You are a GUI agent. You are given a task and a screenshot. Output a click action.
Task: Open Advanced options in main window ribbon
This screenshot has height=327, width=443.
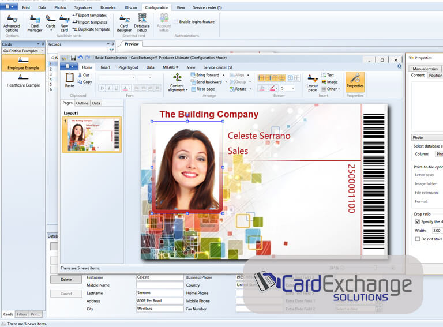[12, 23]
